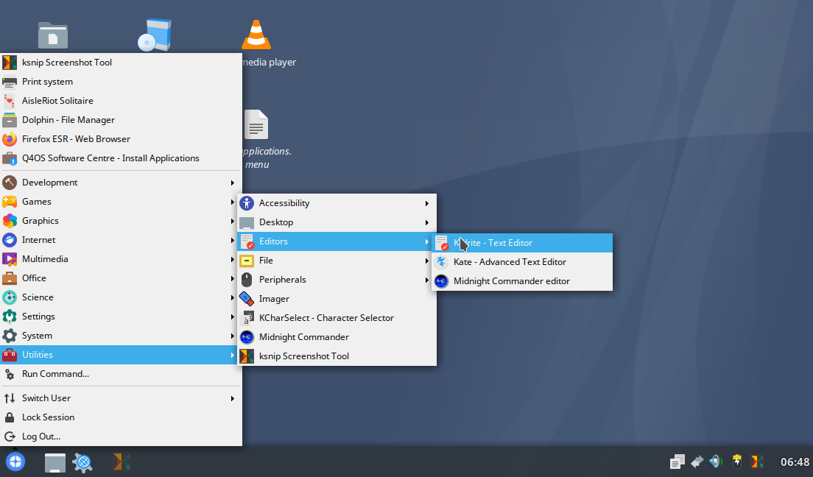Select Dolphin - File Manager entry

point(68,120)
